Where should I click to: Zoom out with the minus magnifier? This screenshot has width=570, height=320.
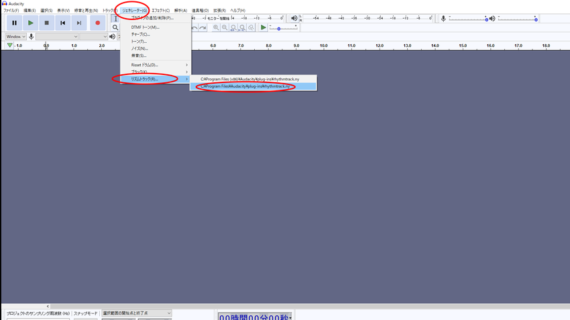(225, 27)
